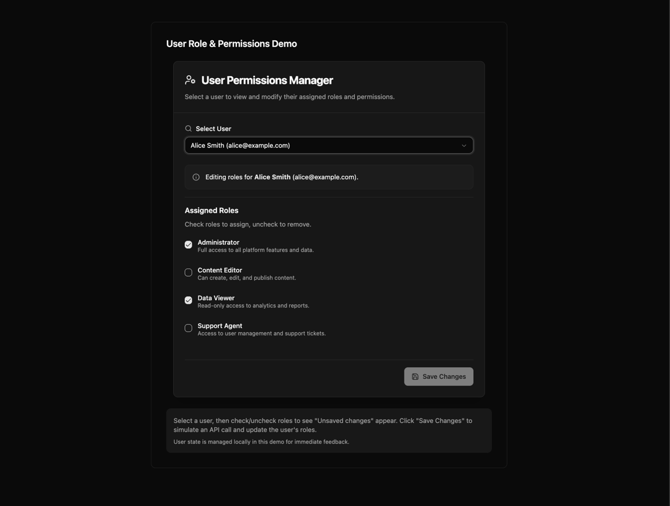Click 'Read-only access to analytics and reports' text
The image size is (670, 506).
click(x=253, y=305)
